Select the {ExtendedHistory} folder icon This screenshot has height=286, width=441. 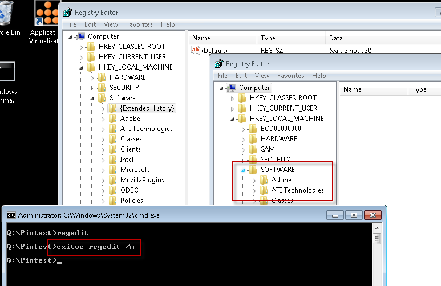pyautogui.click(x=112, y=108)
